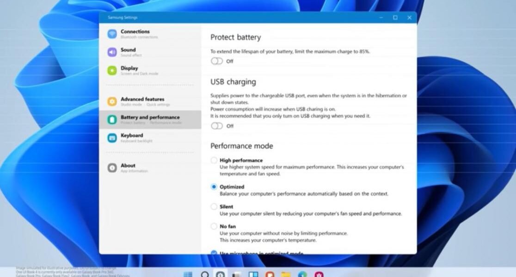This screenshot has width=516, height=277.
Task: Click "Balance your computer's performance automatically" description
Action: coord(304,193)
